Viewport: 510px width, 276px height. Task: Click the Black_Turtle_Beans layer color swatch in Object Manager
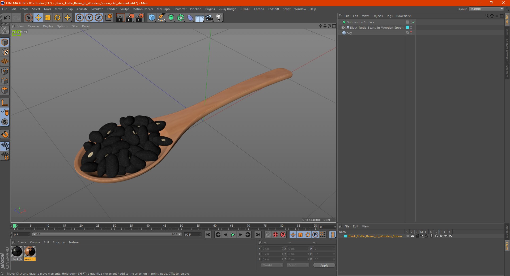(x=407, y=28)
